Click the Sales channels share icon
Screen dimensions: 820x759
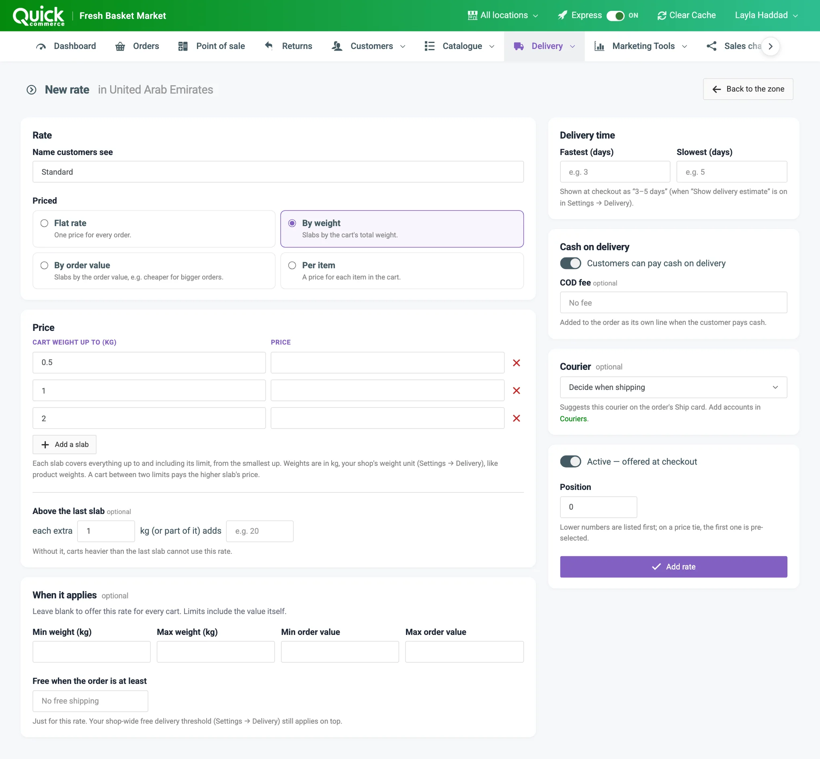pos(711,46)
